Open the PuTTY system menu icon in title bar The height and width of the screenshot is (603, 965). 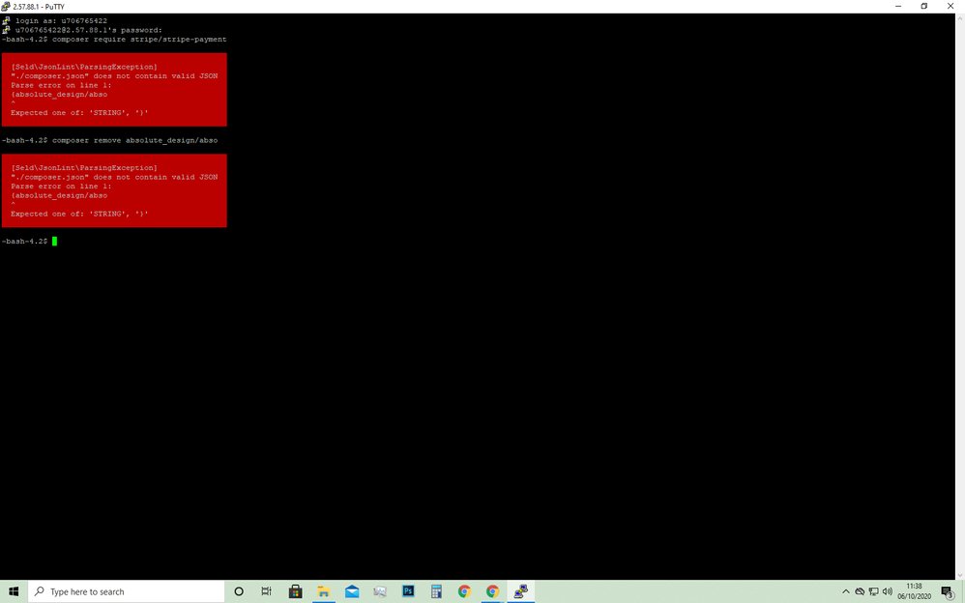coord(6,6)
